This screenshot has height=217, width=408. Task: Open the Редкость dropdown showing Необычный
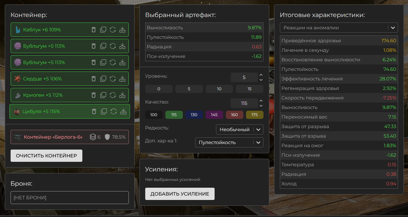click(x=240, y=129)
